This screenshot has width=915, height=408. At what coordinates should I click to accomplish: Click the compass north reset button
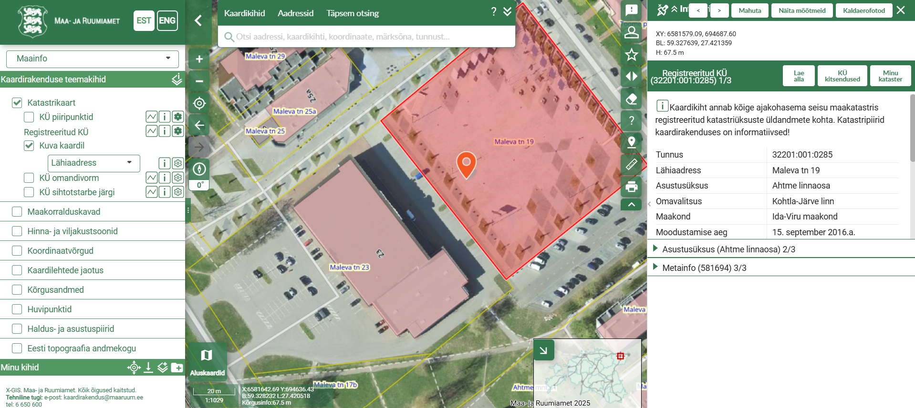tap(199, 169)
